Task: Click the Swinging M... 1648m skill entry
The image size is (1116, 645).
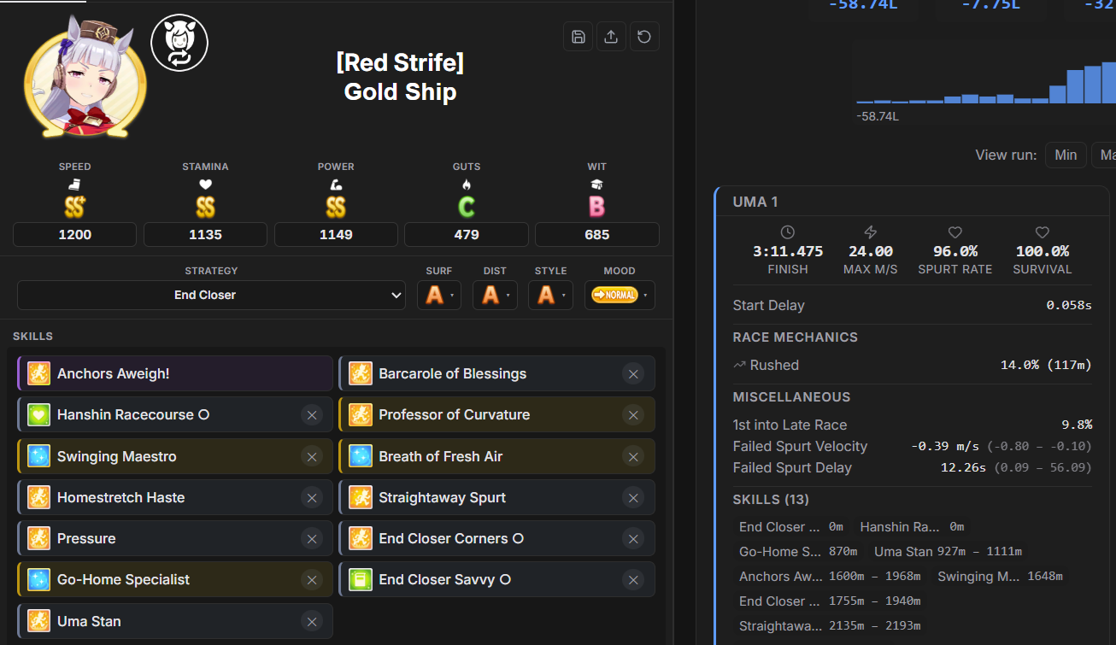Action: 1000,577
